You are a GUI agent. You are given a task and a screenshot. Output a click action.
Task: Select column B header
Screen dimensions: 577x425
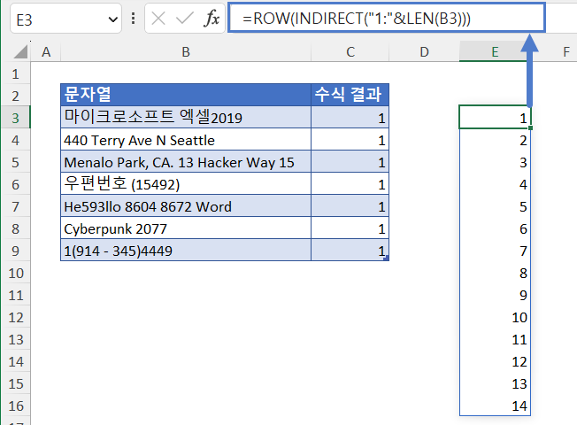[186, 52]
